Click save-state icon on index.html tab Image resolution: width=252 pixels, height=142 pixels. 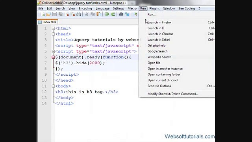40,22
